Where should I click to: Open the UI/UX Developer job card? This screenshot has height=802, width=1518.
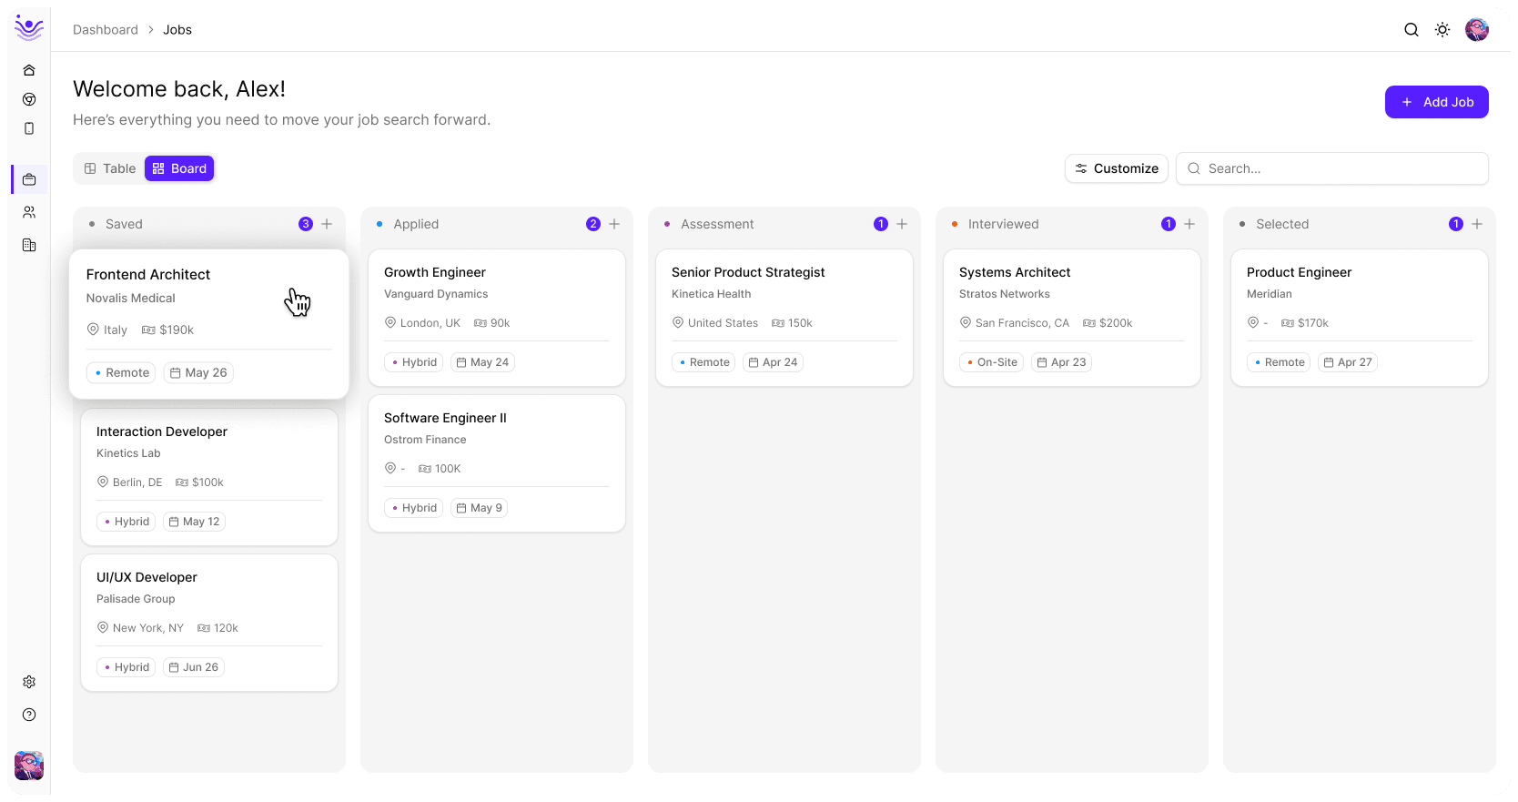pyautogui.click(x=209, y=623)
